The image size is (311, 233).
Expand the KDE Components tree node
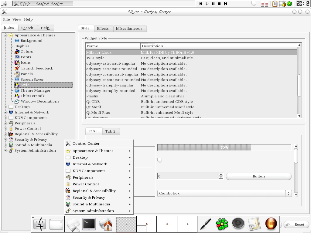[5, 118]
